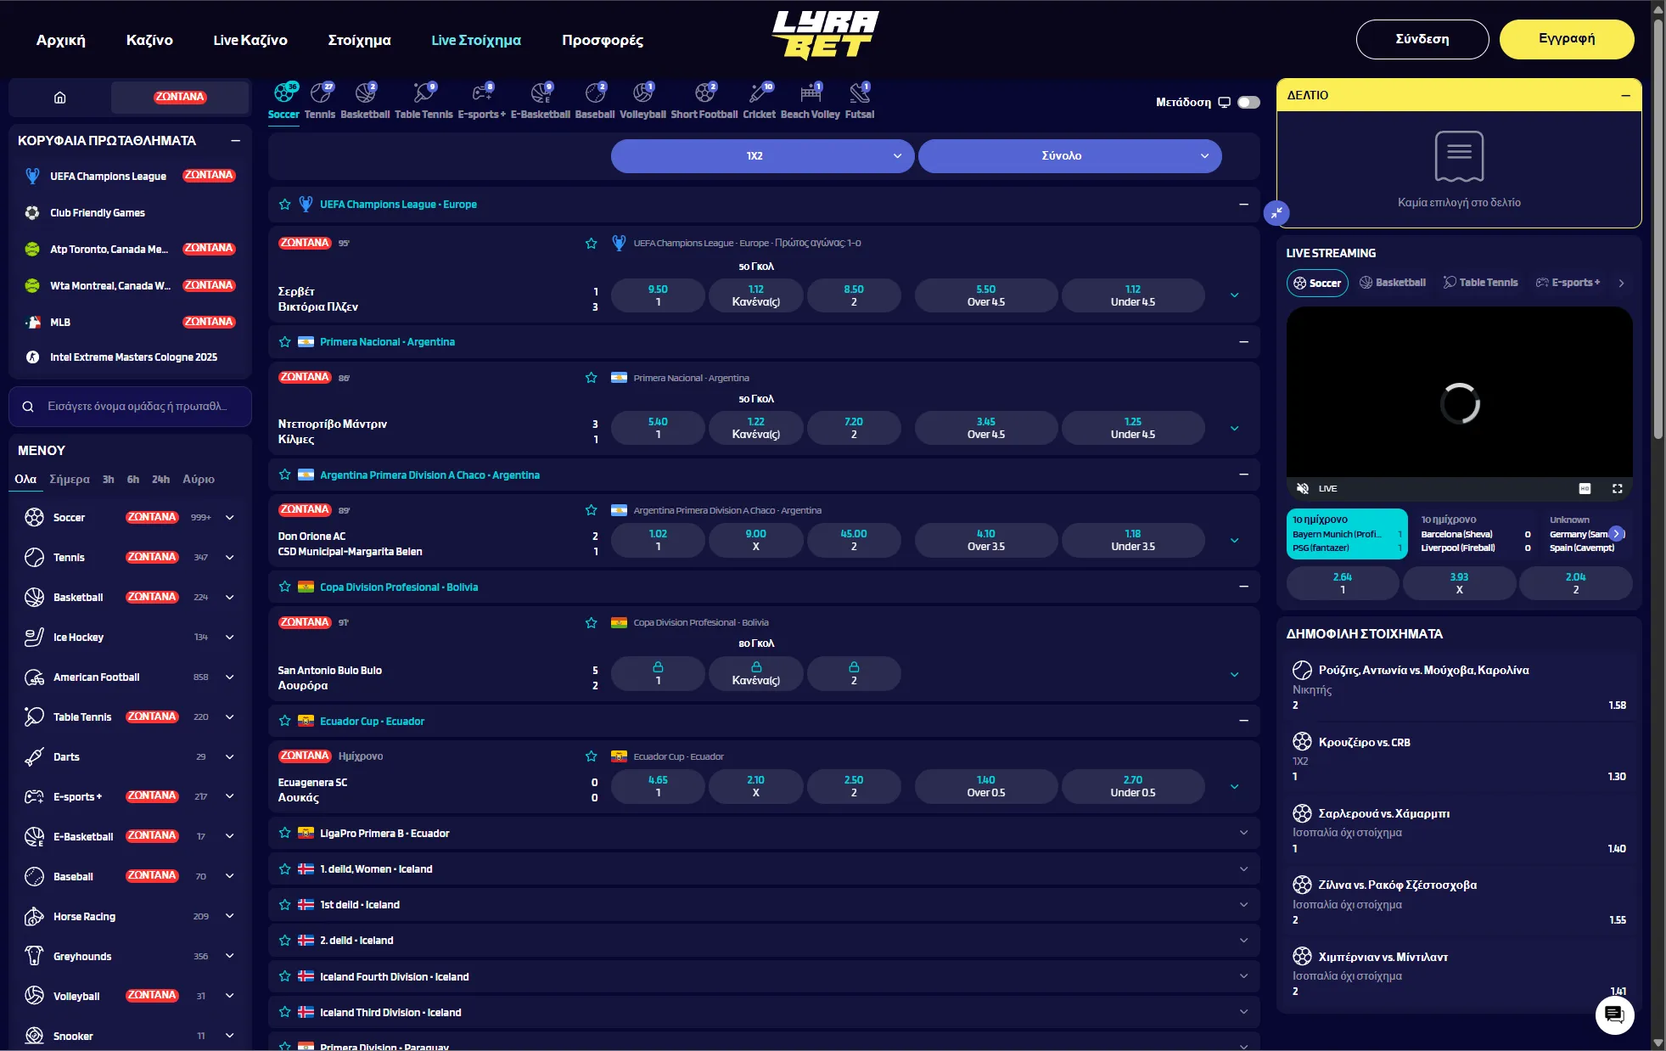Expand Iceland Fourth Division section
This screenshot has width=1666, height=1051.
coord(1243,976)
